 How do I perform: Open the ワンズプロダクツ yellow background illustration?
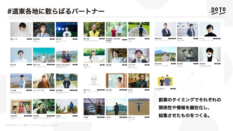(165, 80)
